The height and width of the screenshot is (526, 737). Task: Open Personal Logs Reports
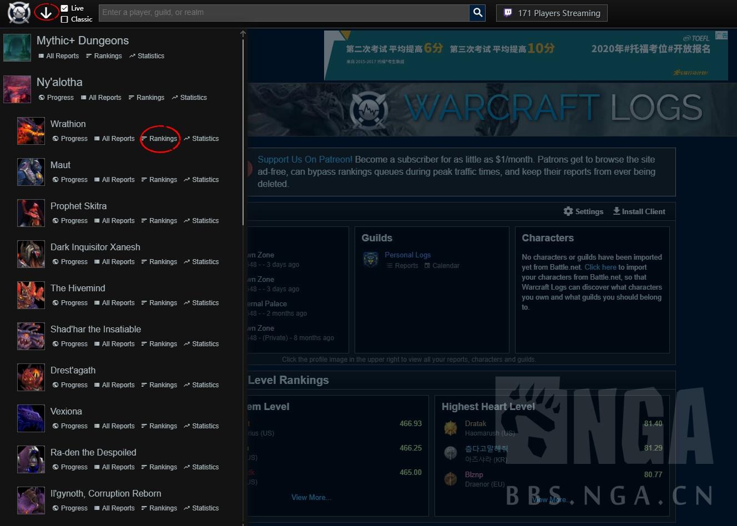(402, 266)
